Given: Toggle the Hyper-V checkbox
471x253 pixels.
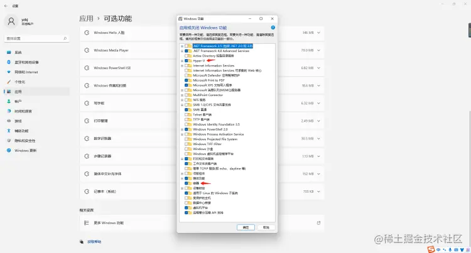Looking at the screenshot, I should point(187,61).
